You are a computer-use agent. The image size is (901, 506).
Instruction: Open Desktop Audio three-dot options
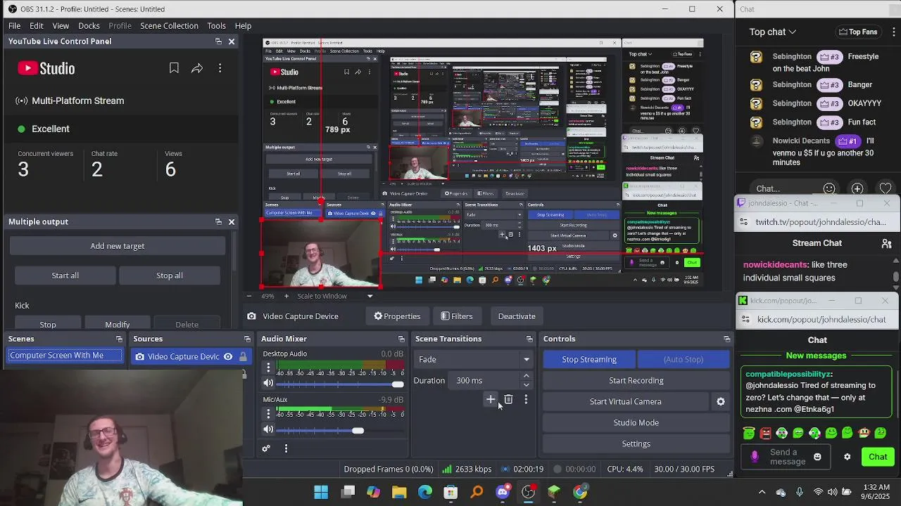[x=268, y=367]
